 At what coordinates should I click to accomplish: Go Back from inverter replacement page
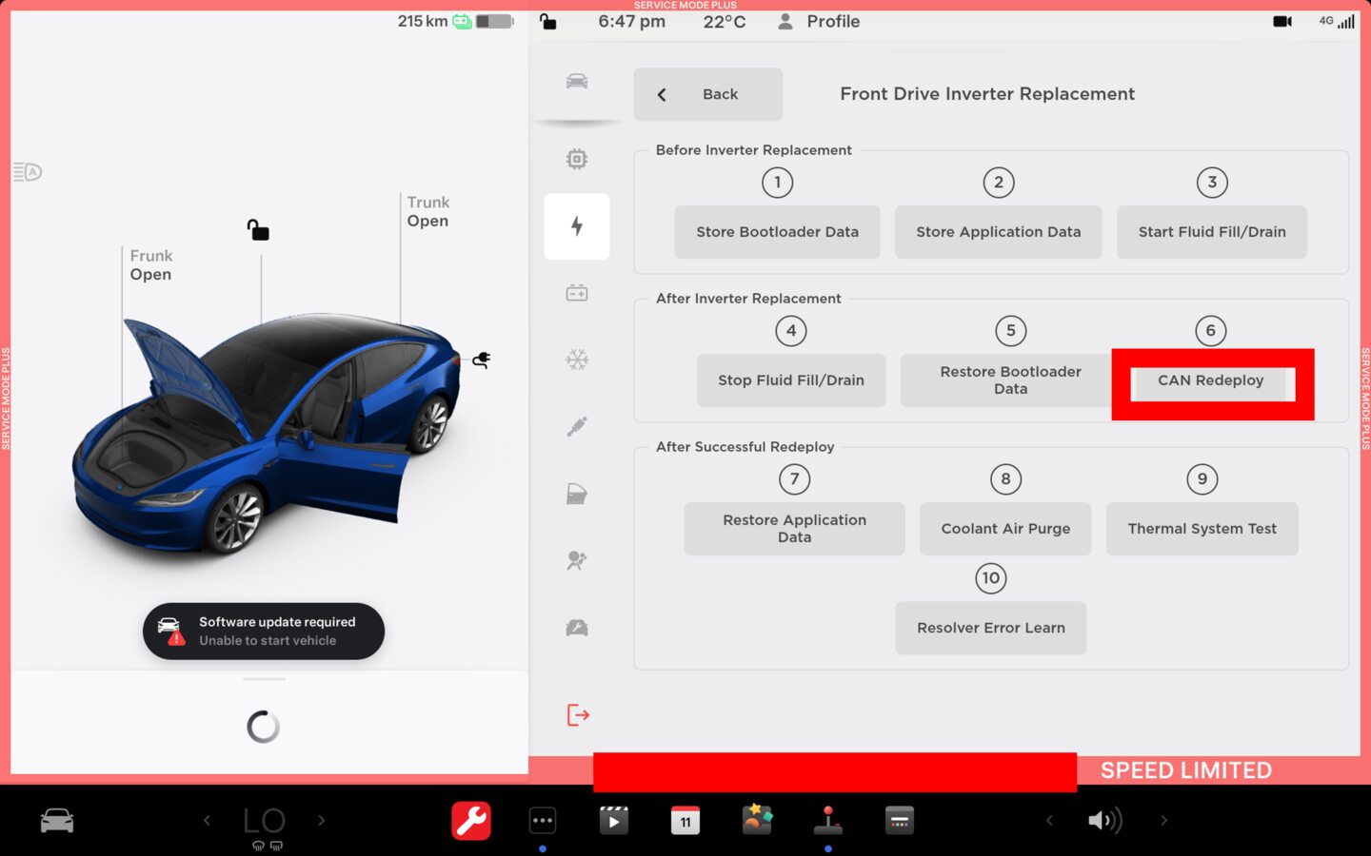pyautogui.click(x=707, y=94)
